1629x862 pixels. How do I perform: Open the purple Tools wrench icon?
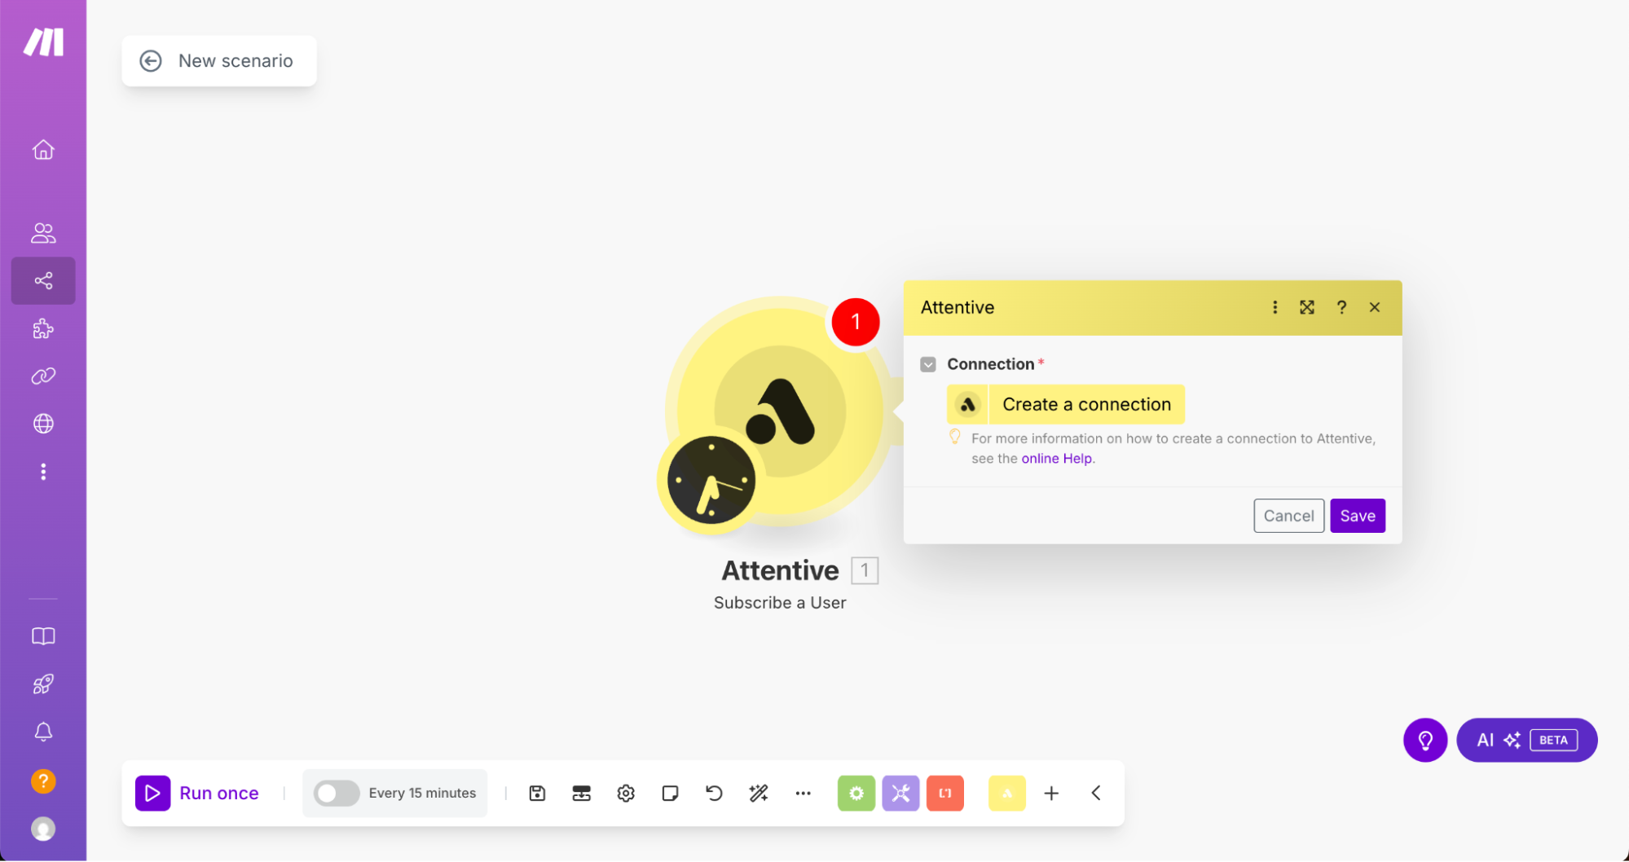click(900, 794)
